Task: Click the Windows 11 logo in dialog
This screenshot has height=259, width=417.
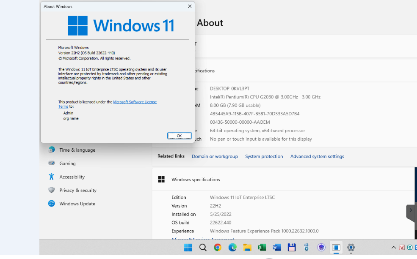Action: 121,25
